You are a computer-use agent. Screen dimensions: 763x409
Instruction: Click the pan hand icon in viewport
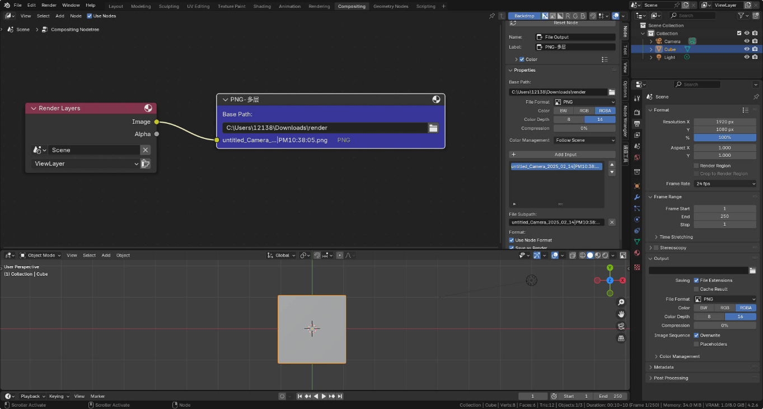[x=621, y=314]
